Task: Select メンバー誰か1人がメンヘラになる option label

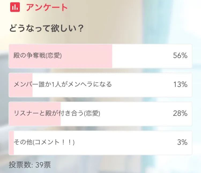Action: click(63, 84)
